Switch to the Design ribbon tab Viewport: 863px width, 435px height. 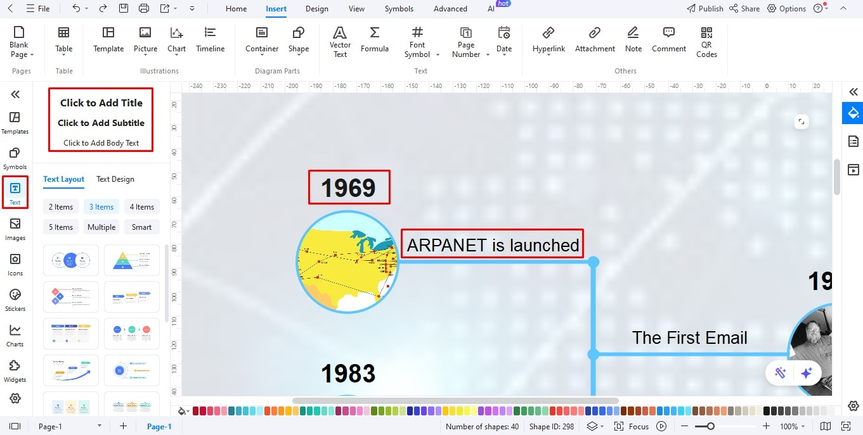[316, 9]
